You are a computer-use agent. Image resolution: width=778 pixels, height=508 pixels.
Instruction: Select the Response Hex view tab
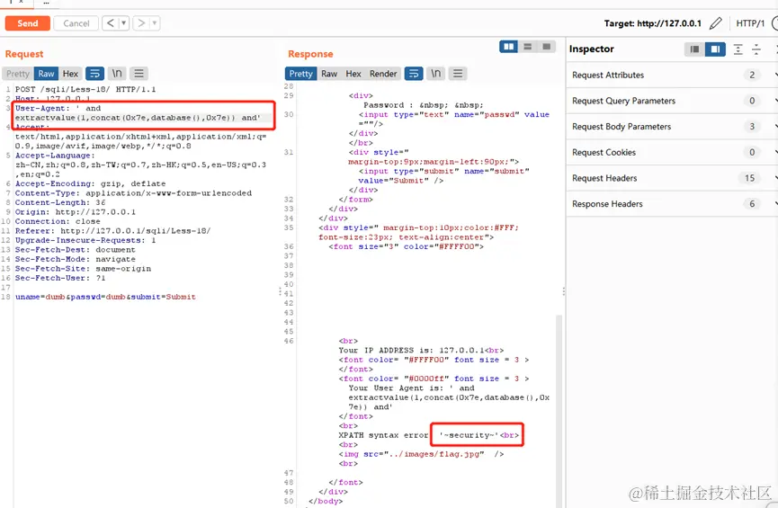pos(353,74)
